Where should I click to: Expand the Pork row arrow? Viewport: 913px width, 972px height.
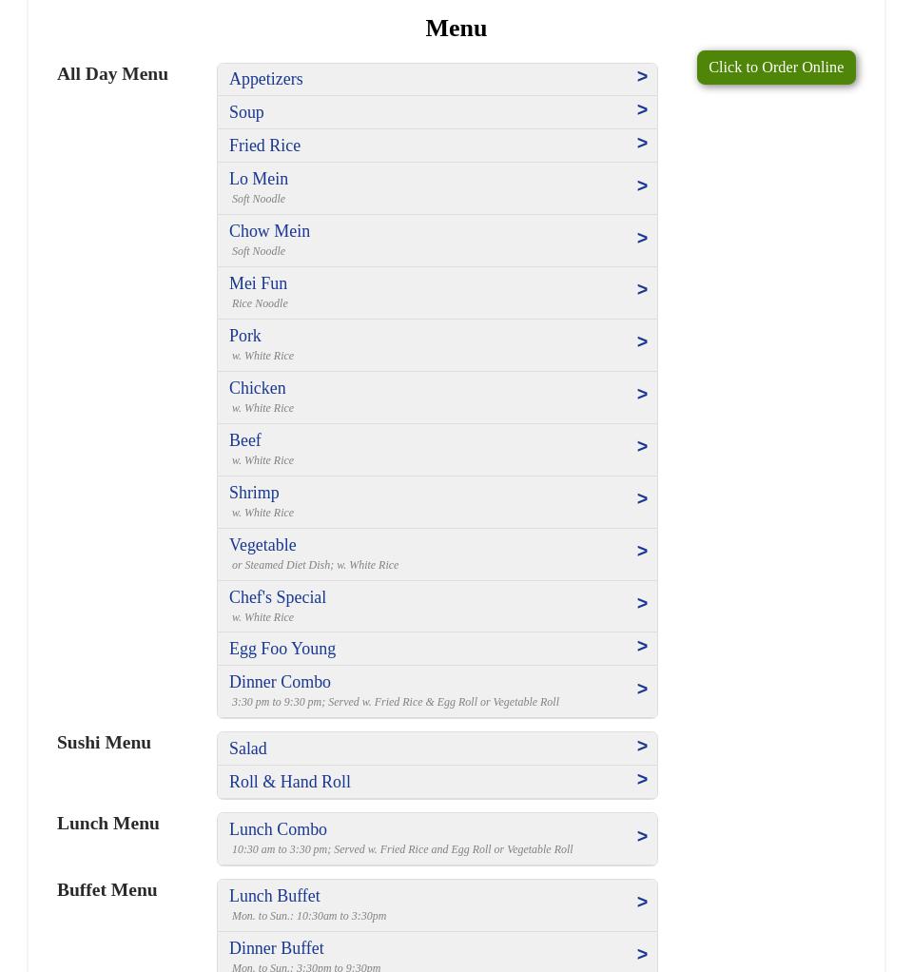(642, 342)
